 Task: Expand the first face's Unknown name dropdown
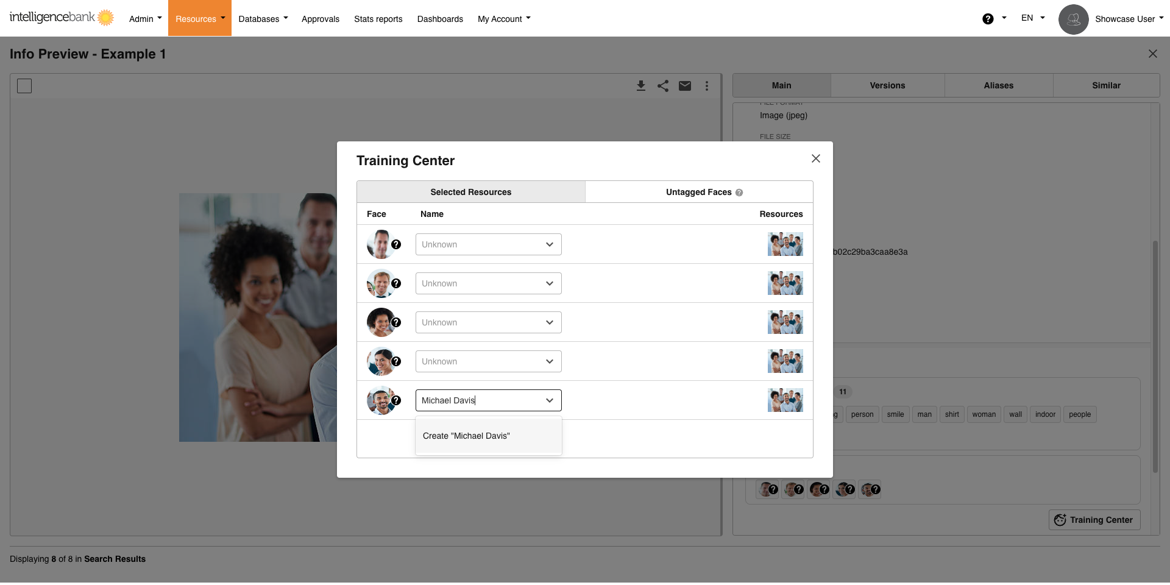[x=488, y=244]
